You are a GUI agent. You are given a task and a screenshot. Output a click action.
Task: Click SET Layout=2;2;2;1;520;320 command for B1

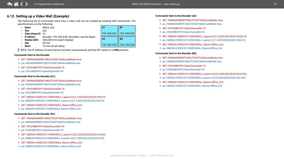coord(63,135)
